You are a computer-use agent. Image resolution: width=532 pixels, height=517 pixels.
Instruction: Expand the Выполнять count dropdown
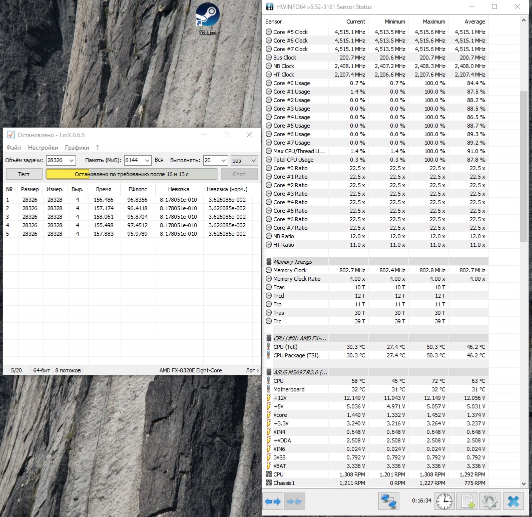click(x=223, y=160)
